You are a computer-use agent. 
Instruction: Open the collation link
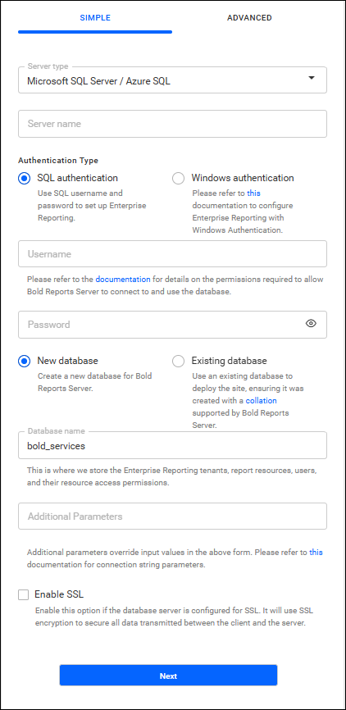tap(262, 401)
